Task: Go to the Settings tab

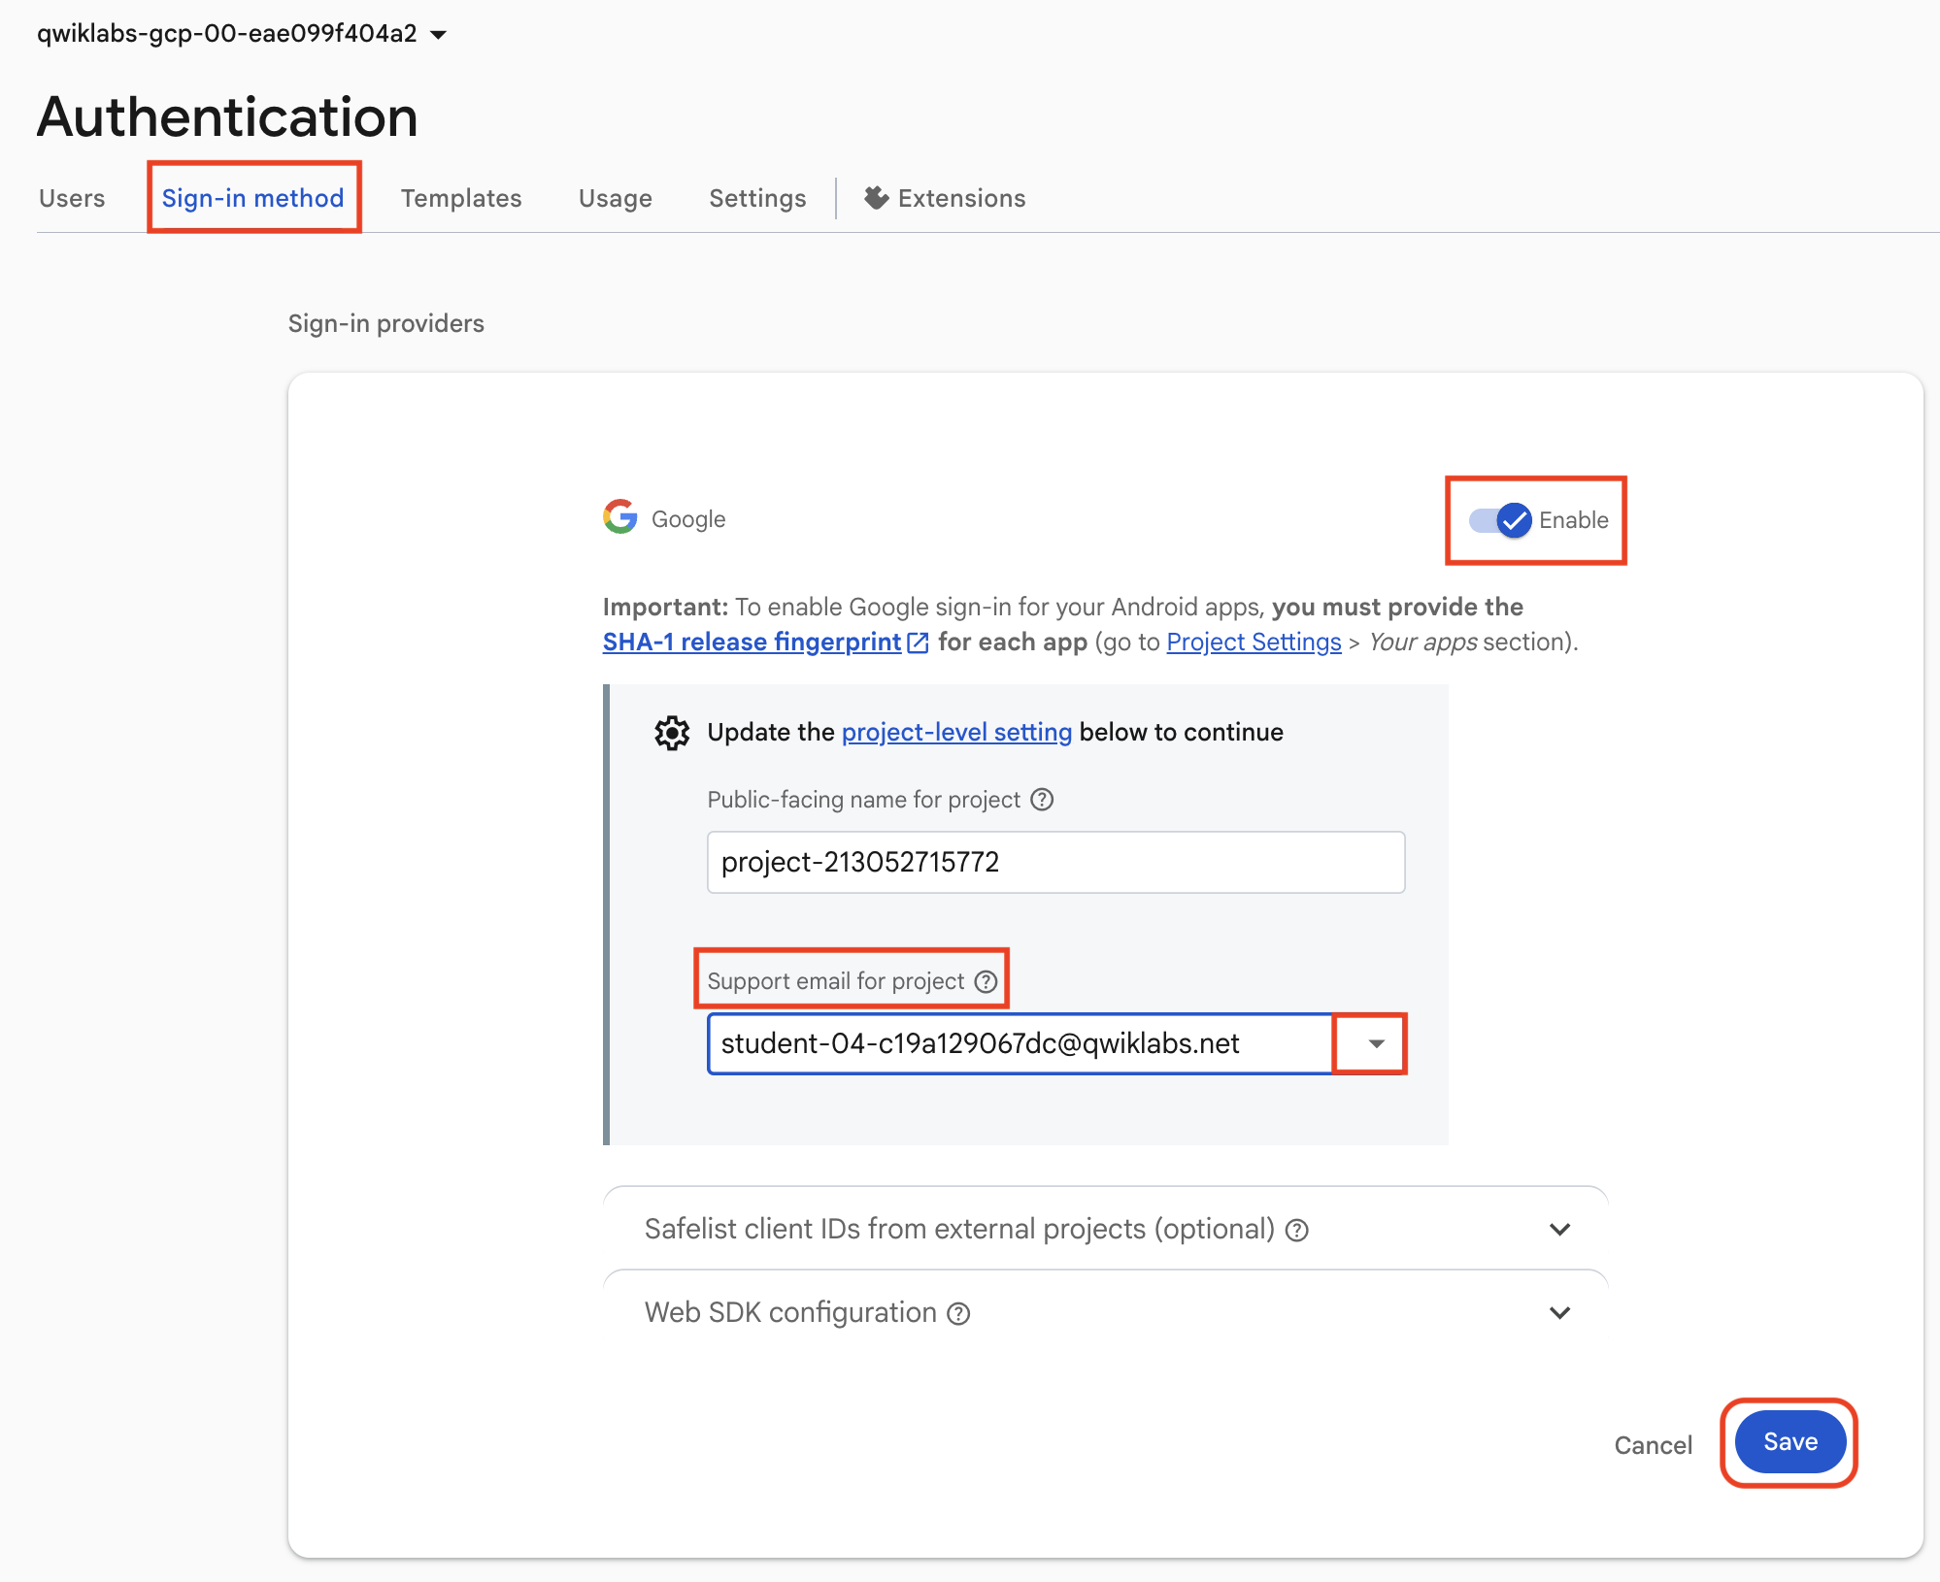Action: (x=757, y=198)
